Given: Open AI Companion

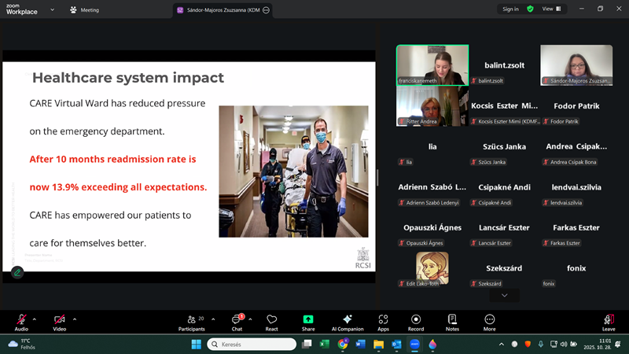Looking at the screenshot, I should [x=347, y=320].
